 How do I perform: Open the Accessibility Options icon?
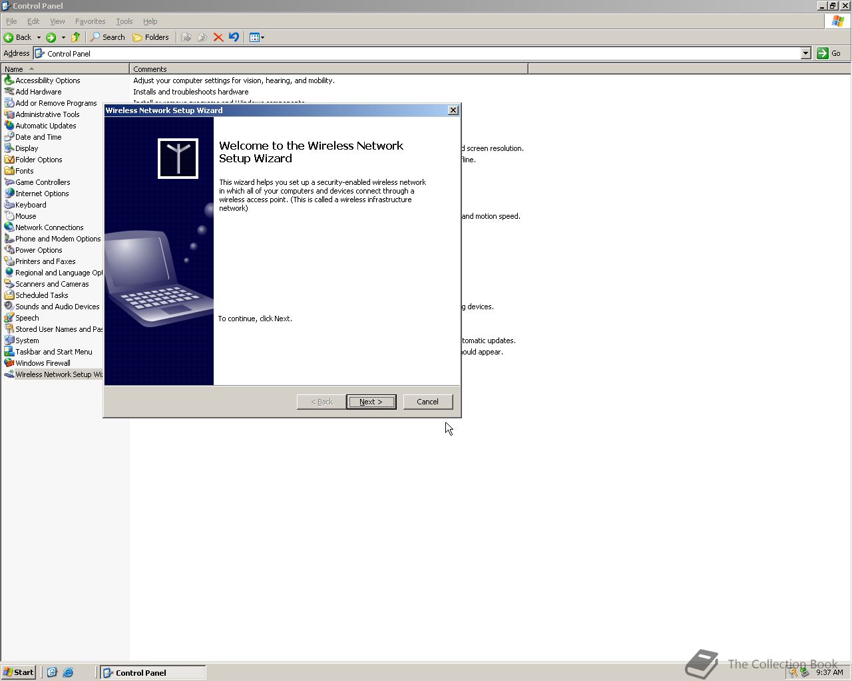[9, 80]
